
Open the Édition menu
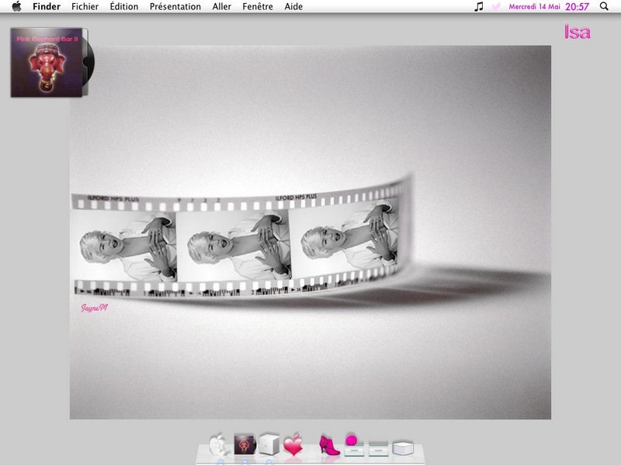click(124, 6)
